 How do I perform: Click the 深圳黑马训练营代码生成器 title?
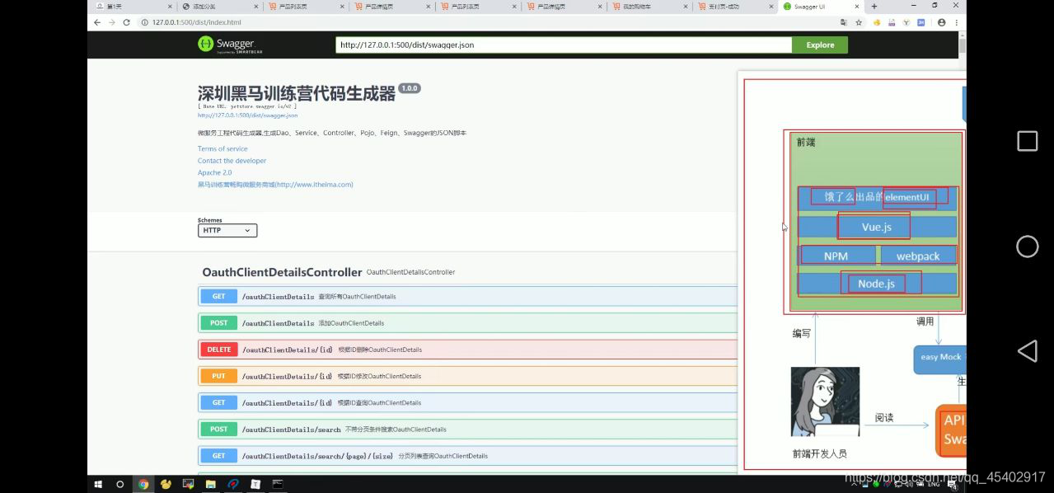pos(297,93)
